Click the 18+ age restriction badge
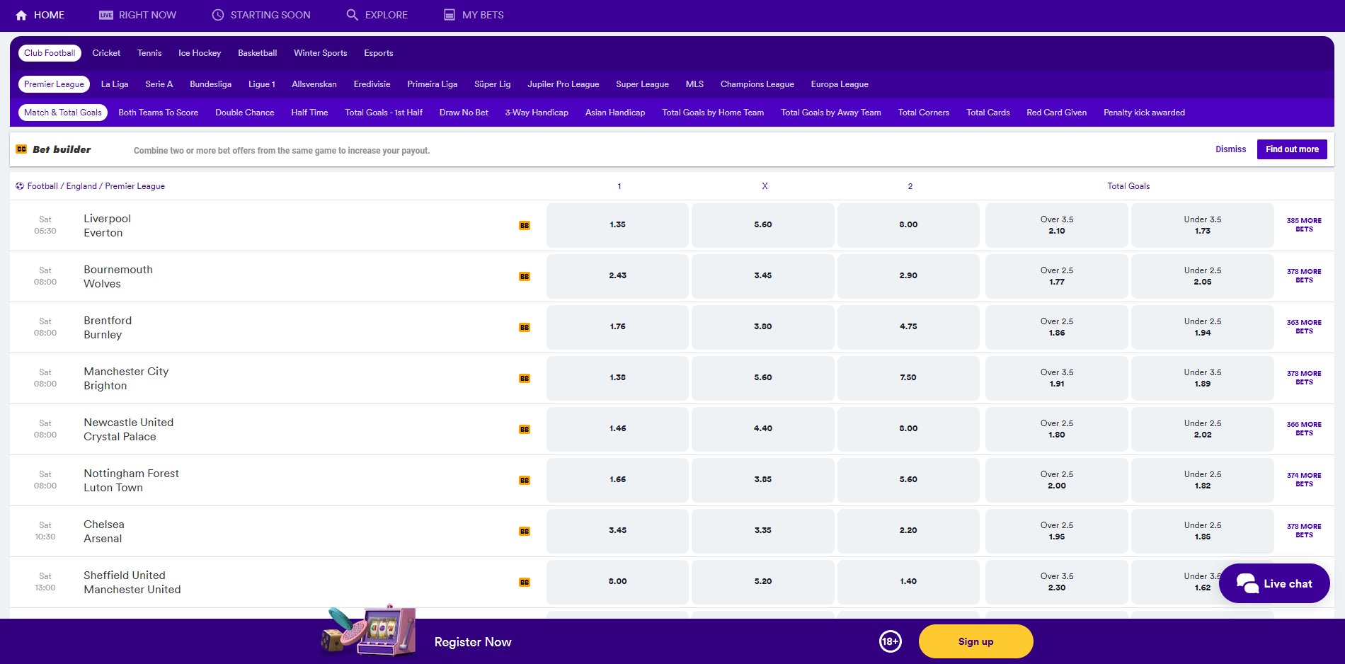Viewport: 1345px width, 664px height. 891,641
